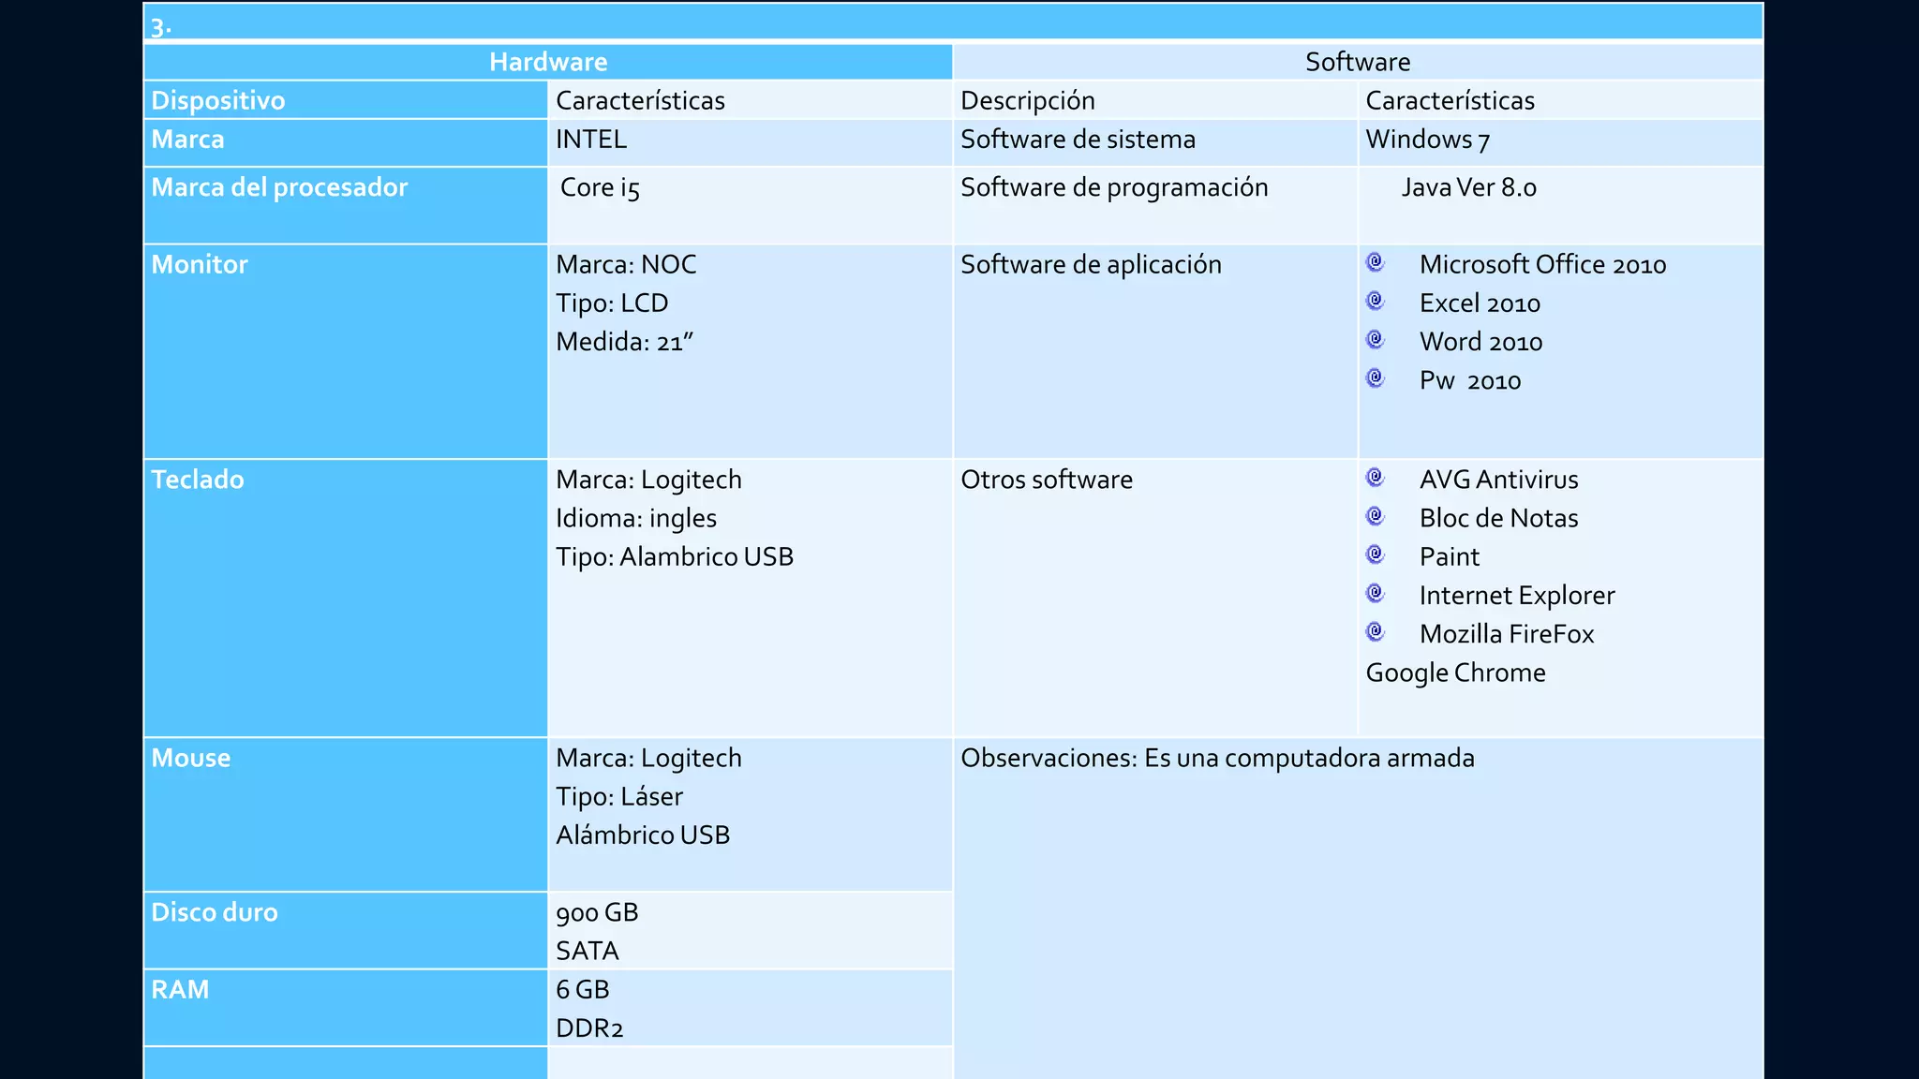Viewport: 1919px width, 1079px height.
Task: Select the Software header cell
Action: (x=1358, y=62)
